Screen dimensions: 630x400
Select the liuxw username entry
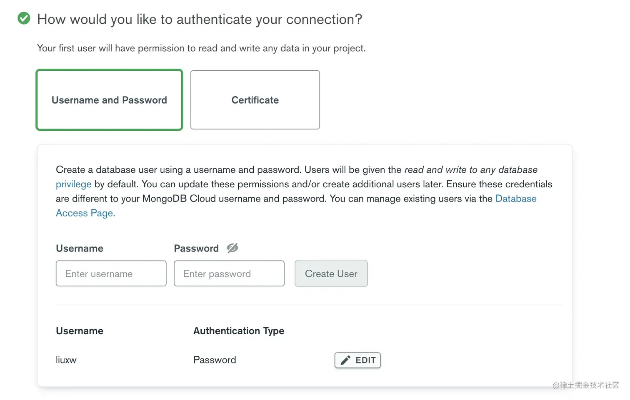point(66,360)
